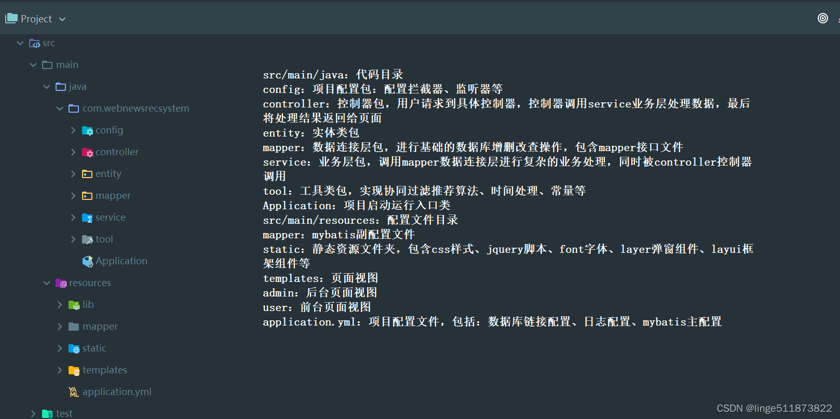Select the tool package label
The width and height of the screenshot is (840, 419).
[104, 239]
